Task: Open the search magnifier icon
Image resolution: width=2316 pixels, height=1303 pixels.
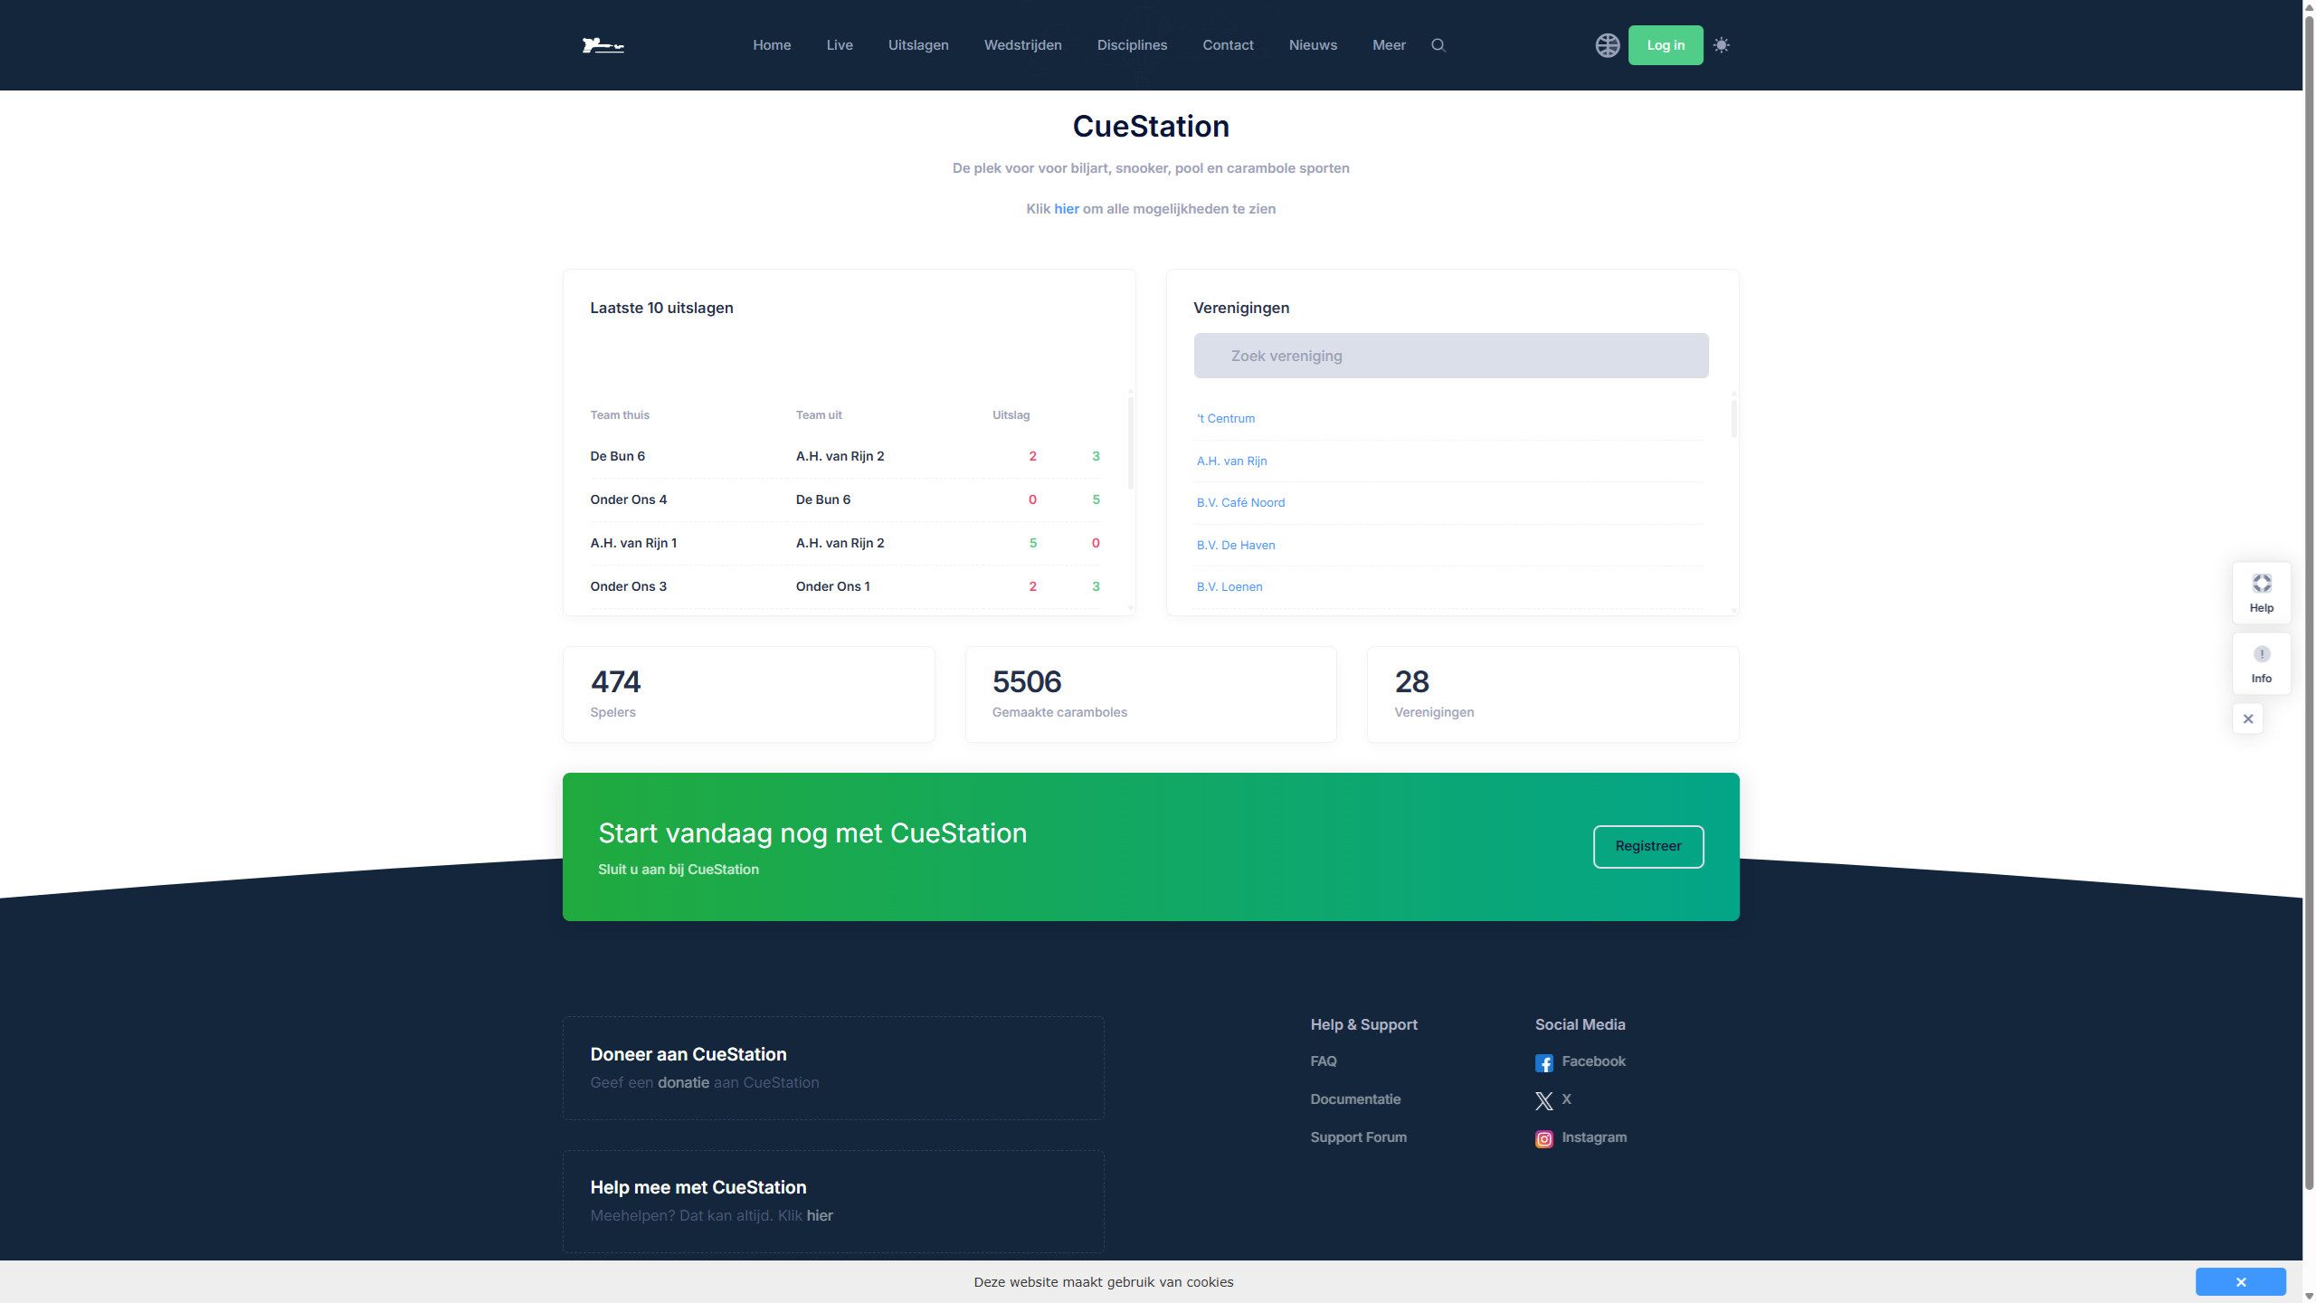Action: click(1438, 45)
